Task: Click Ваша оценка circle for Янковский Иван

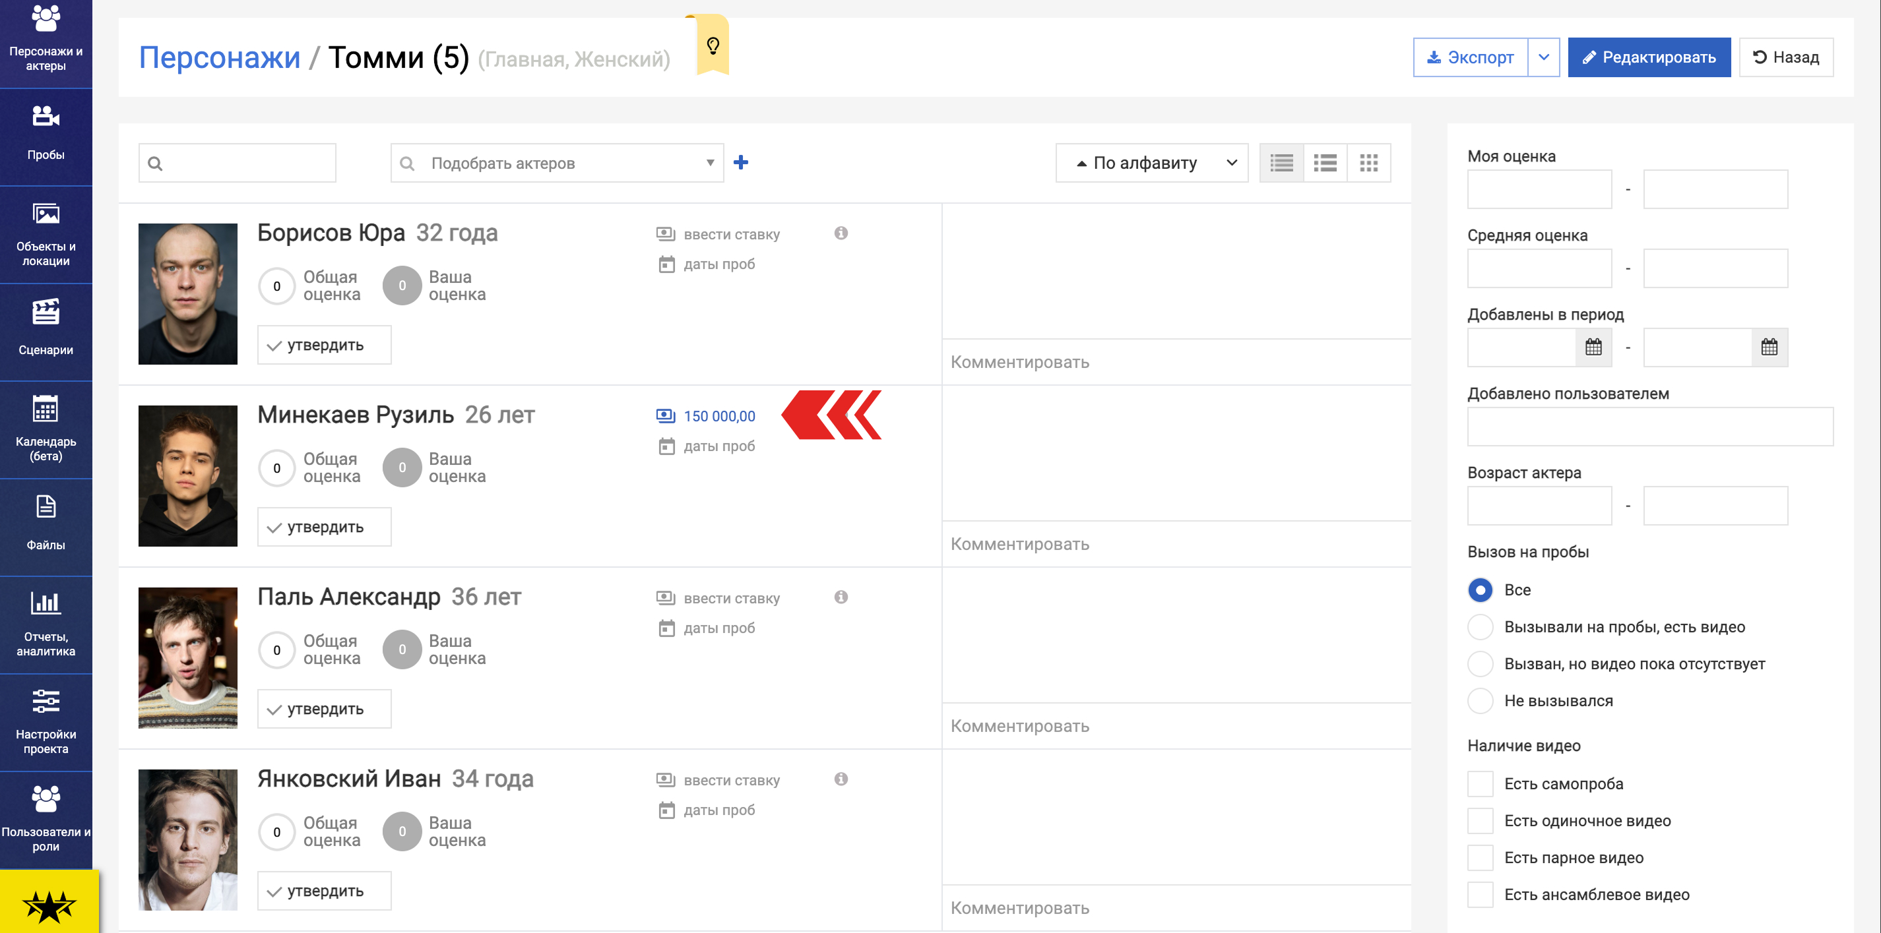Action: click(402, 831)
